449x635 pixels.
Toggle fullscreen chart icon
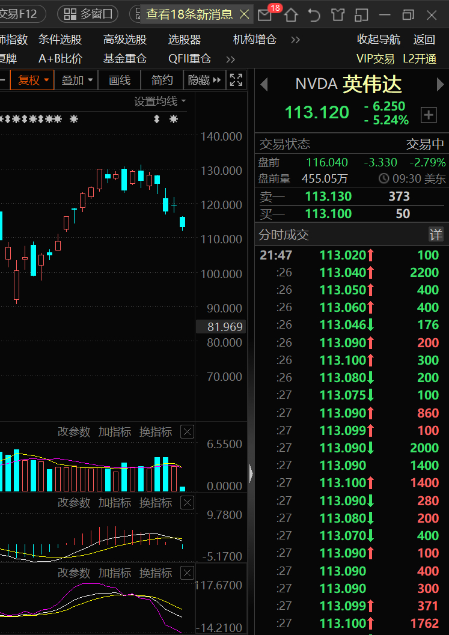[236, 80]
